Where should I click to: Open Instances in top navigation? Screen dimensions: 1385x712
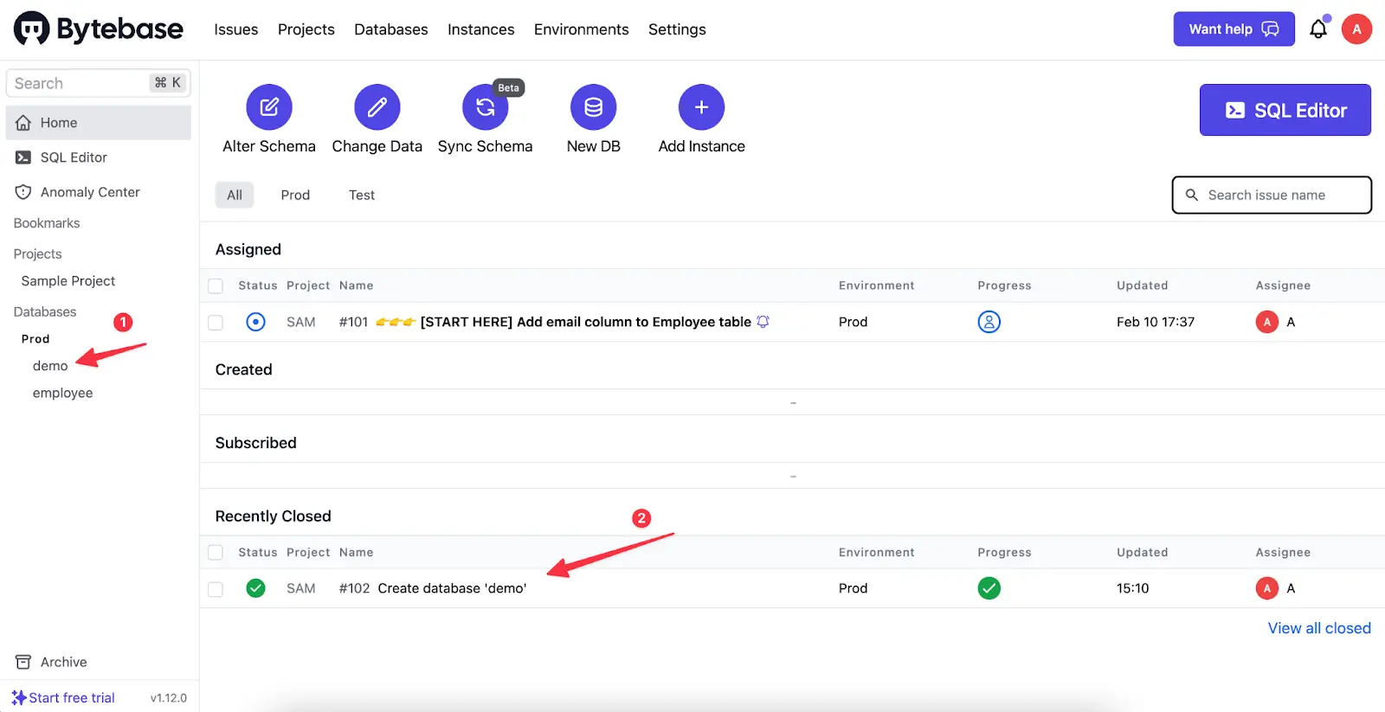481,29
